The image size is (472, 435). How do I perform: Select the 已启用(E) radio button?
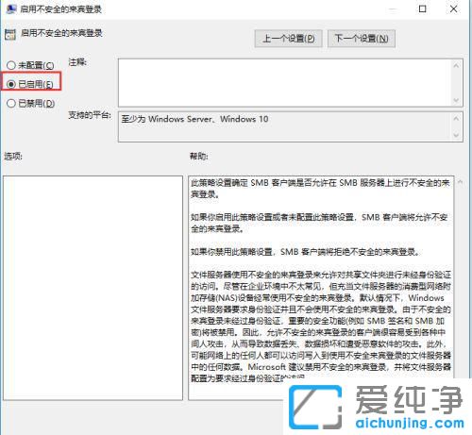[x=11, y=84]
